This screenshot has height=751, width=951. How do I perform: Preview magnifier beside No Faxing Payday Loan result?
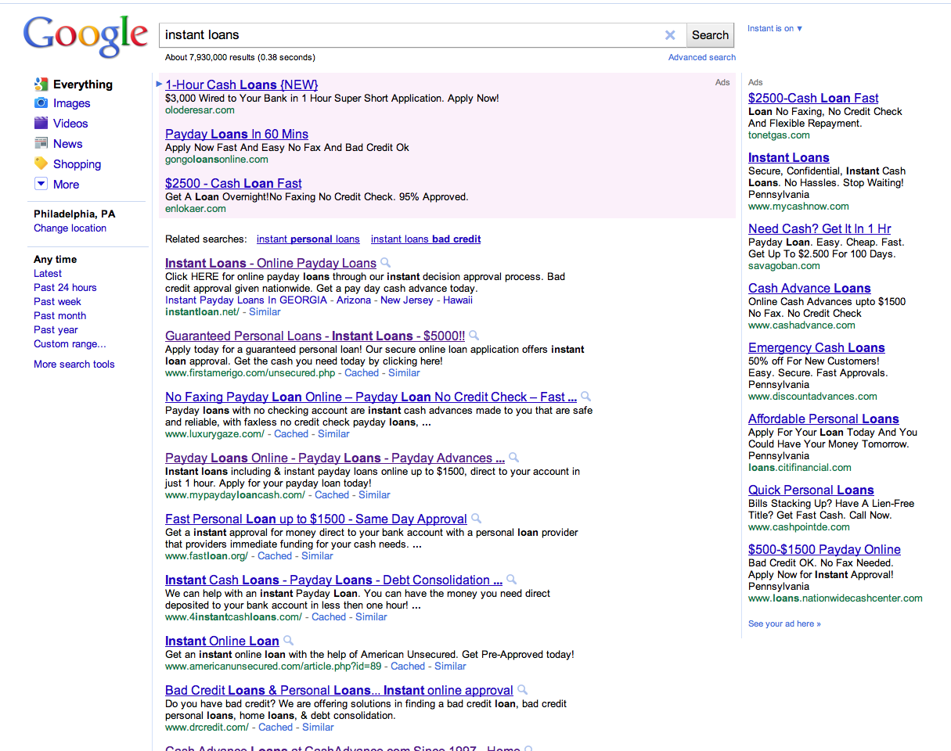coord(585,397)
